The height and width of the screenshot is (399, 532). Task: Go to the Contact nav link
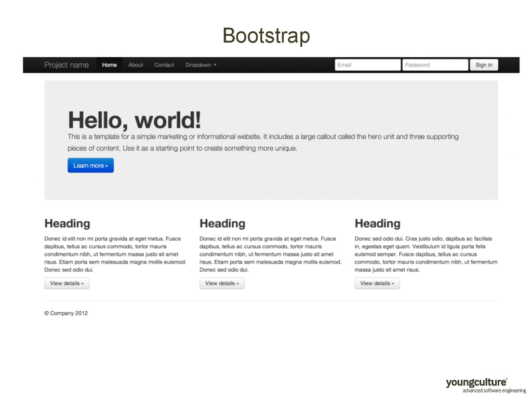pyautogui.click(x=164, y=65)
